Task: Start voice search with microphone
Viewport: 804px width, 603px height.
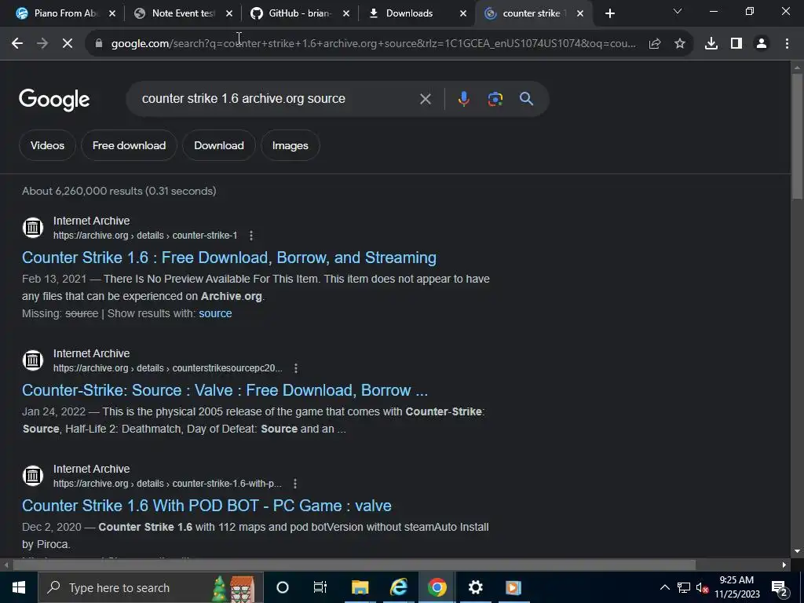Action: pyautogui.click(x=463, y=99)
